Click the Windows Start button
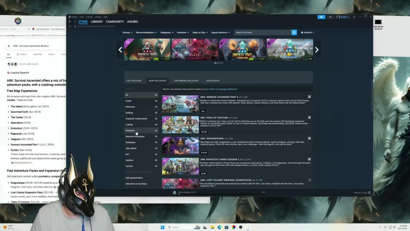Screen dimensions: 410x231 pos(162,227)
